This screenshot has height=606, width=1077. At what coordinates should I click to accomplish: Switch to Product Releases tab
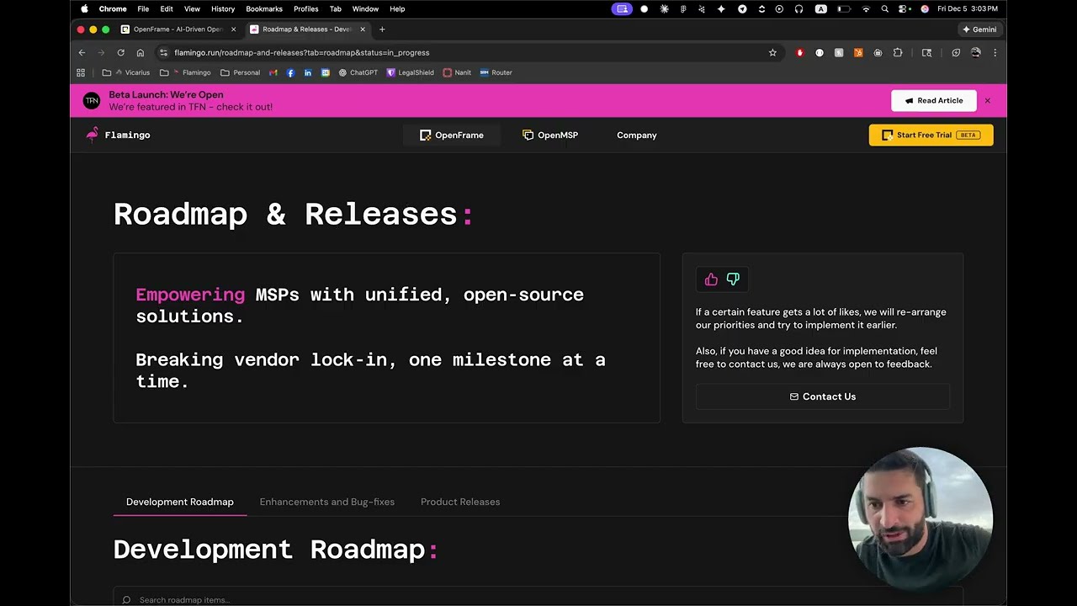pyautogui.click(x=460, y=502)
